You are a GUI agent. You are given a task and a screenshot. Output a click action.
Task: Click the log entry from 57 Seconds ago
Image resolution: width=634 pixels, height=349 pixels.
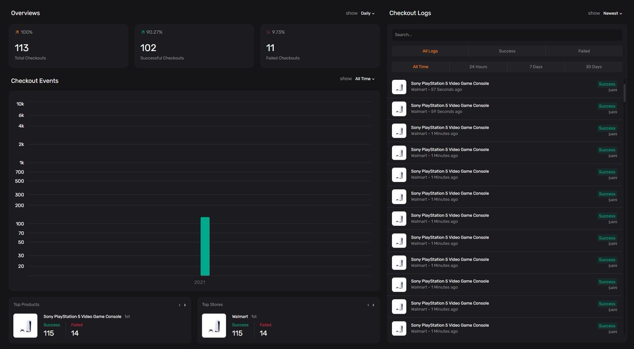(x=506, y=87)
